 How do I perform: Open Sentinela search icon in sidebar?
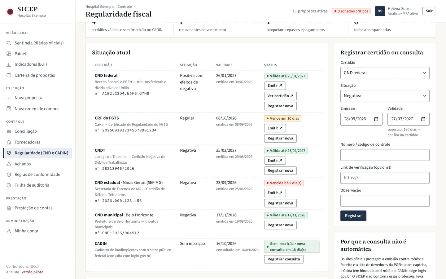point(9,43)
